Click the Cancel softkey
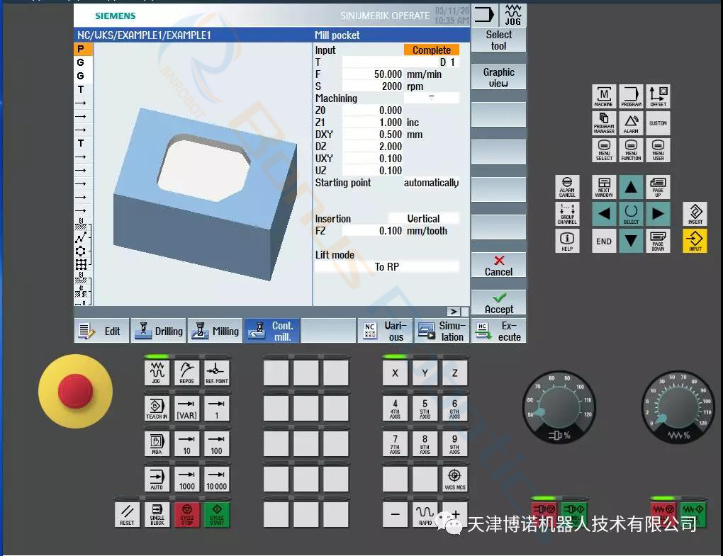This screenshot has width=723, height=556. pos(498,266)
